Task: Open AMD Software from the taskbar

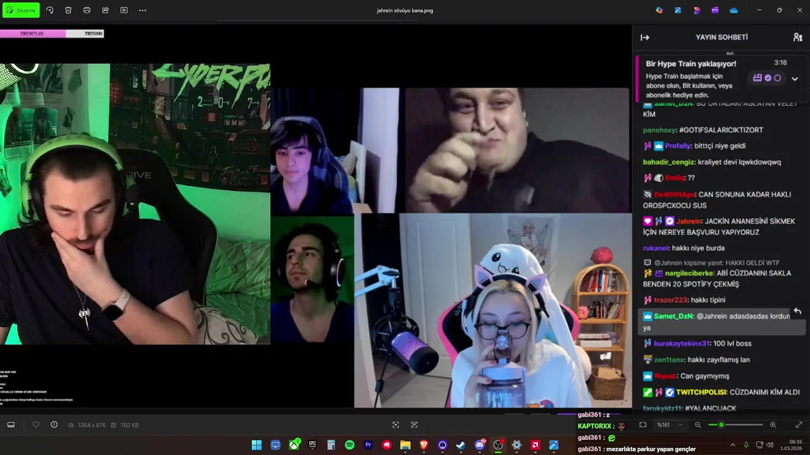Action: click(x=535, y=445)
